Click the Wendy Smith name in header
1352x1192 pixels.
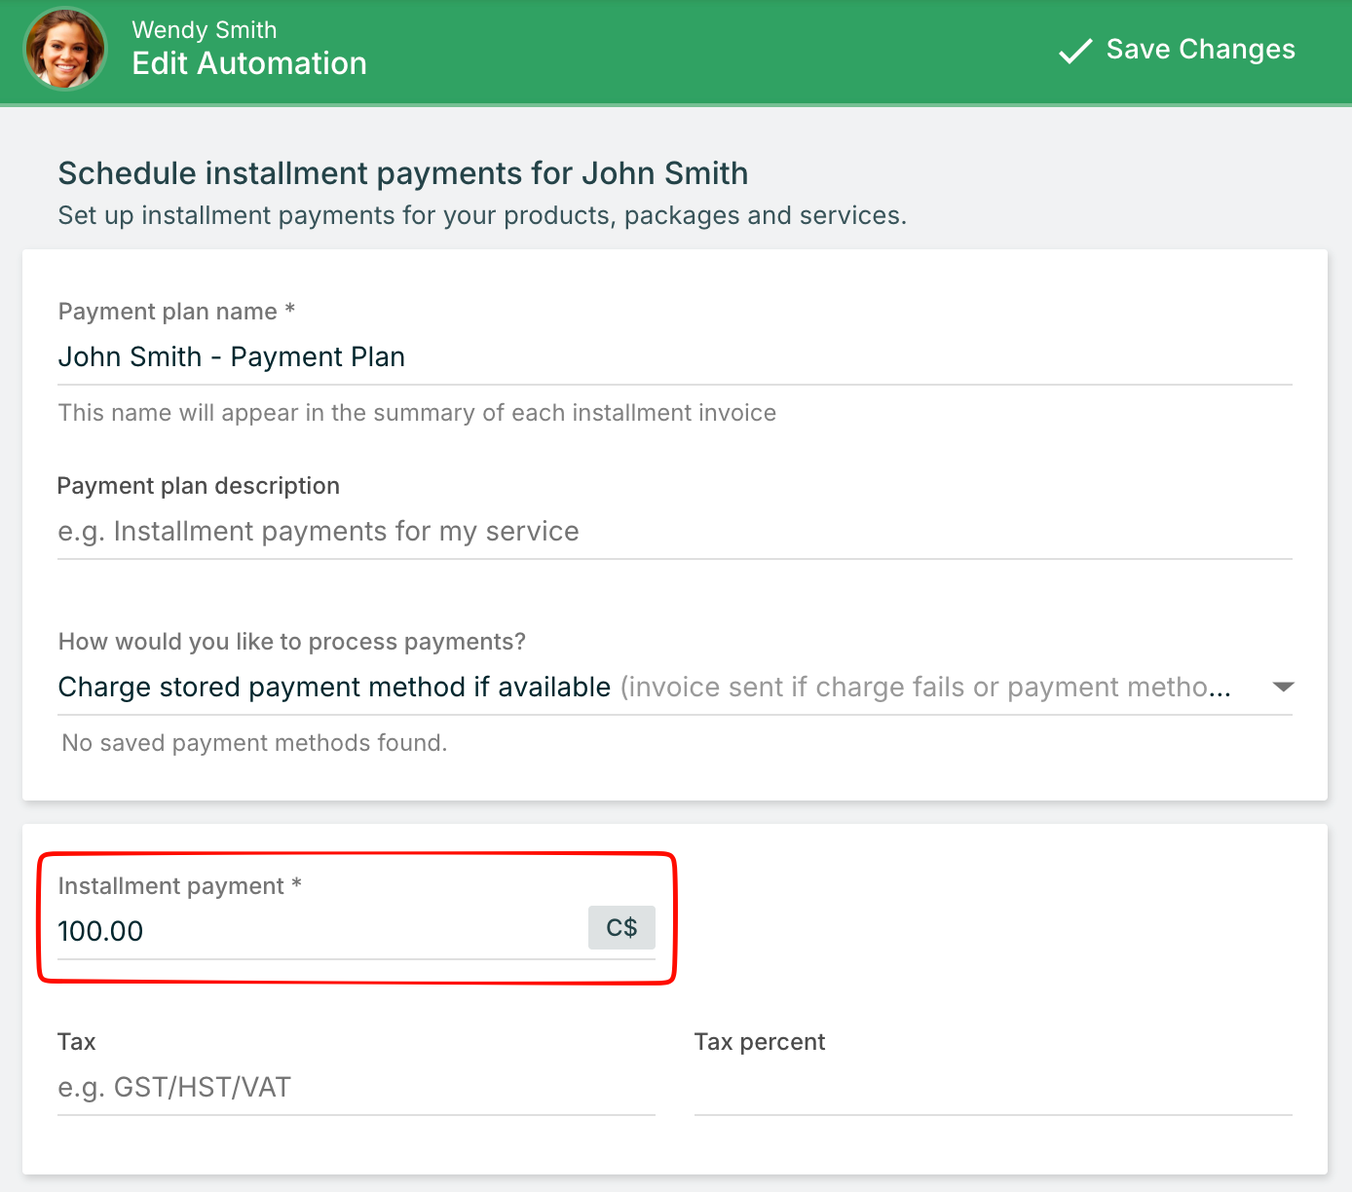tap(205, 30)
